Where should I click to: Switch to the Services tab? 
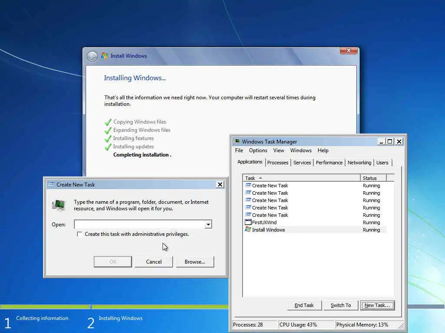302,163
